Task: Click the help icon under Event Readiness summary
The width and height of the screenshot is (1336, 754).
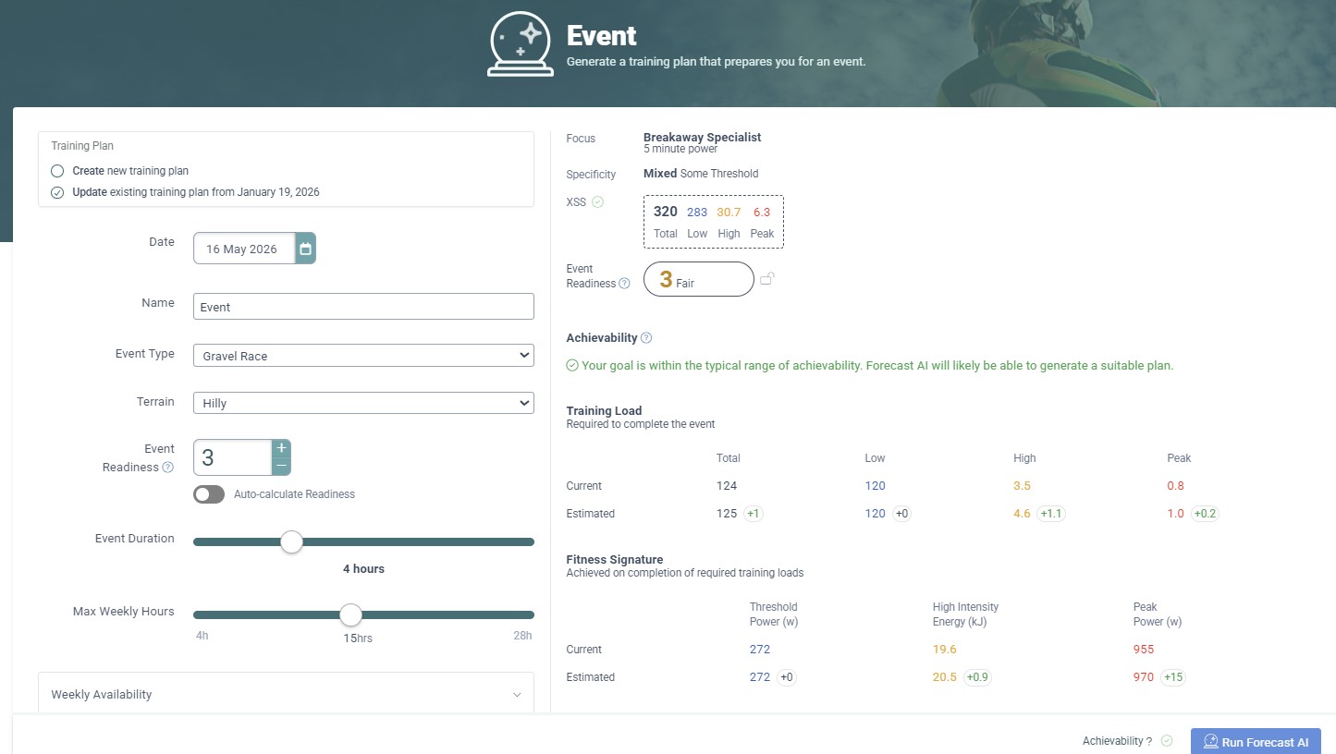Action: point(624,284)
